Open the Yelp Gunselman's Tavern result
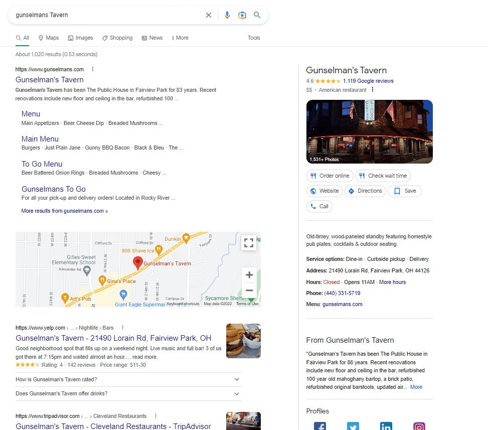 (113, 338)
